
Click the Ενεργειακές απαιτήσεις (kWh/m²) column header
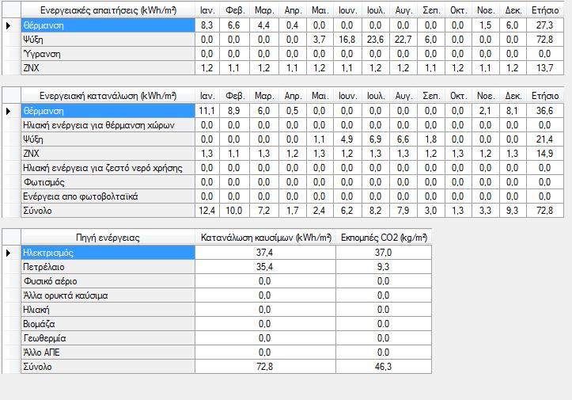[x=108, y=10]
